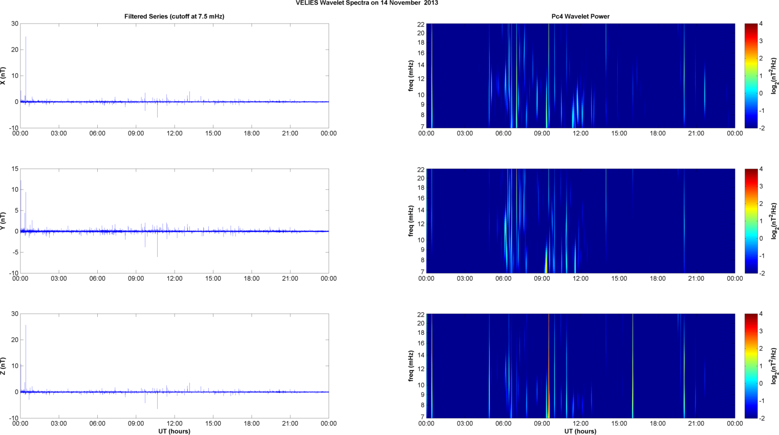Click the X (nT) axis label
Screen dimensions: 779x435
click(x=3, y=76)
